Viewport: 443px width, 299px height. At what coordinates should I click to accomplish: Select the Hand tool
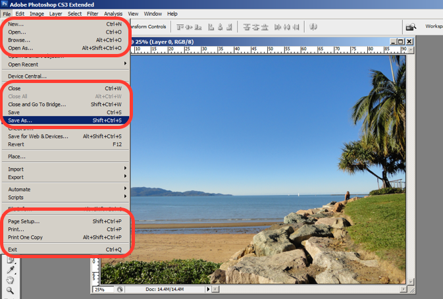click(x=11, y=280)
